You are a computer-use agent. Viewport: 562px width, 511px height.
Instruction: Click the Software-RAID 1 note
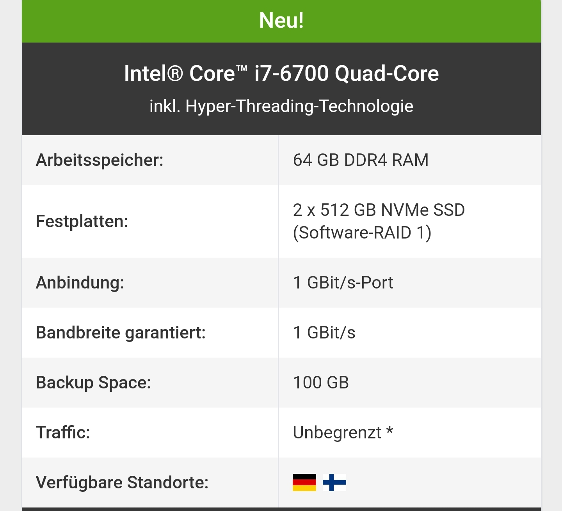[362, 233]
